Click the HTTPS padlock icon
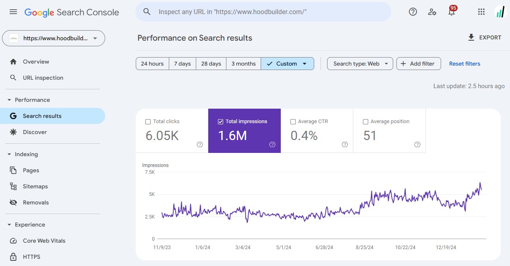The image size is (510, 266). point(13,257)
